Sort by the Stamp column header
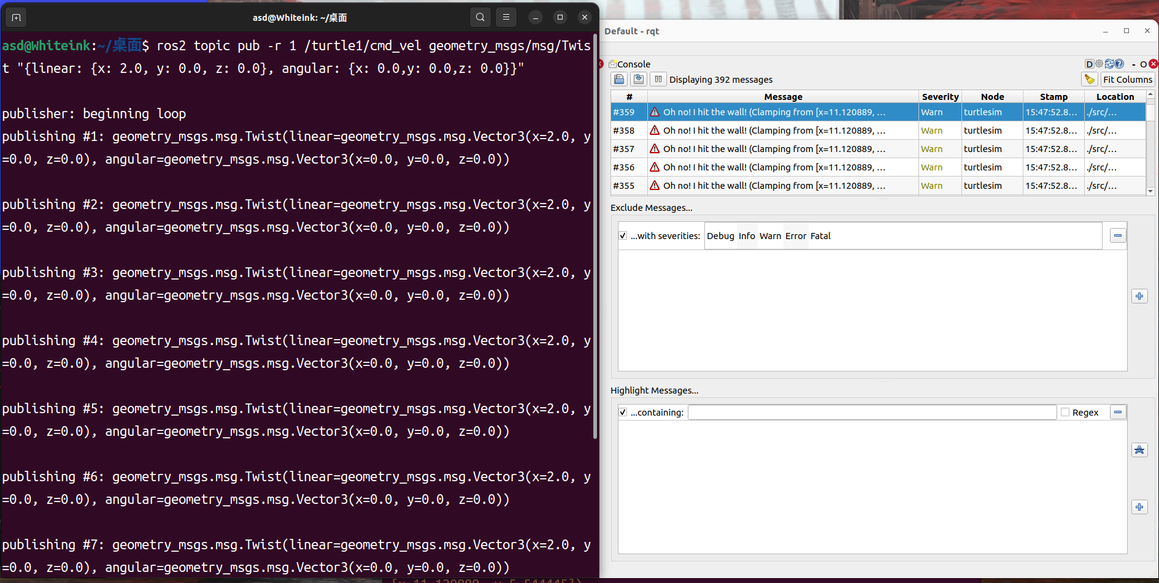The width and height of the screenshot is (1159, 583). pyautogui.click(x=1053, y=97)
